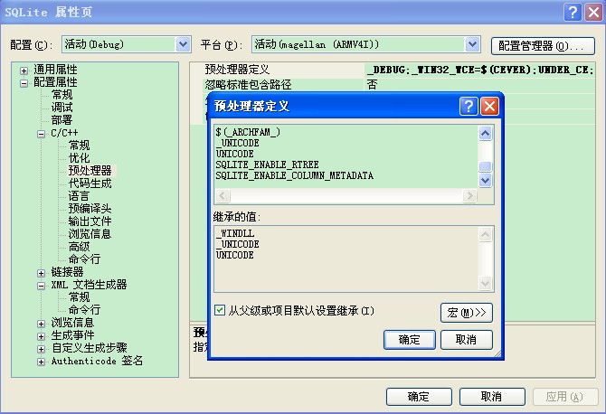
Task: Click the up arrow of the 继承的值 list scrollbar
Action: point(486,234)
